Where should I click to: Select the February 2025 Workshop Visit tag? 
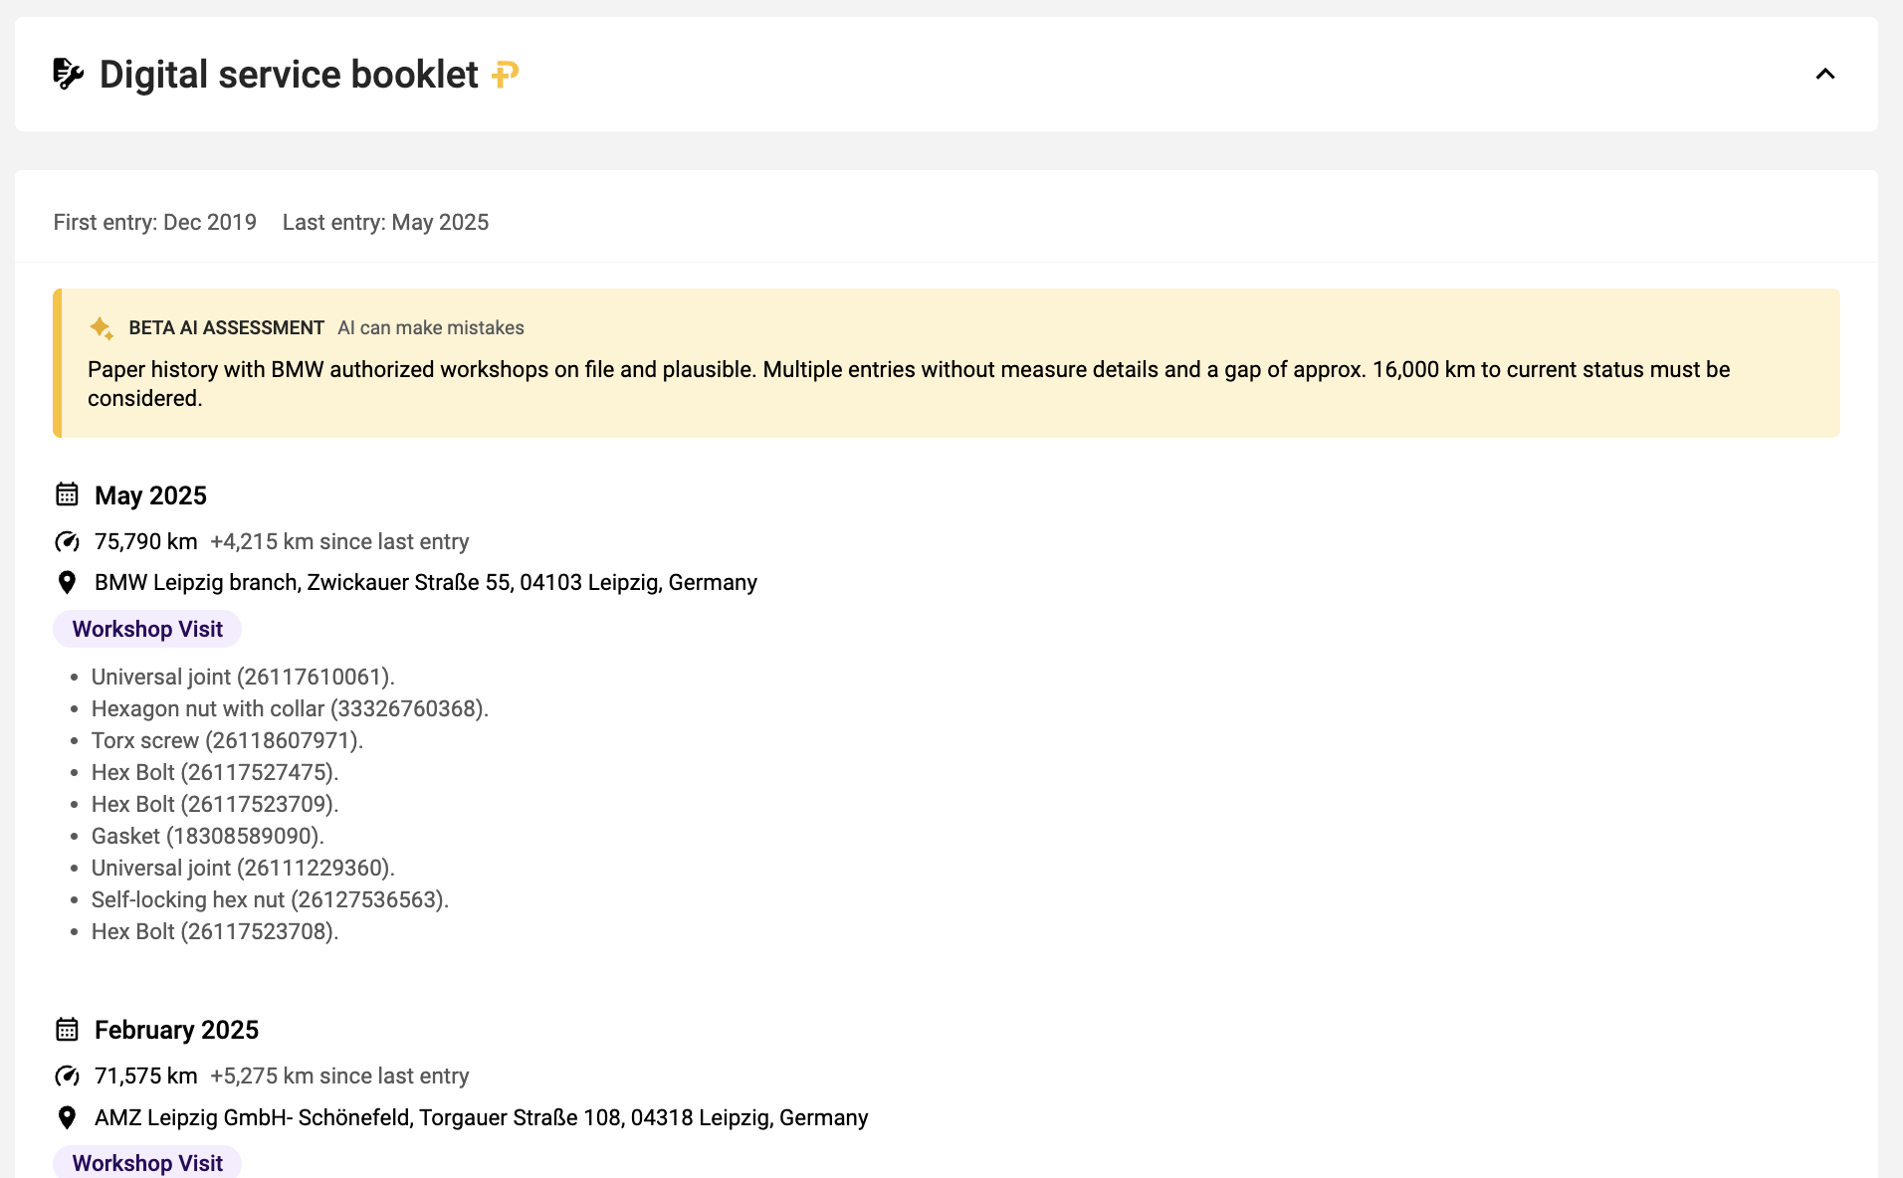[x=147, y=1162]
